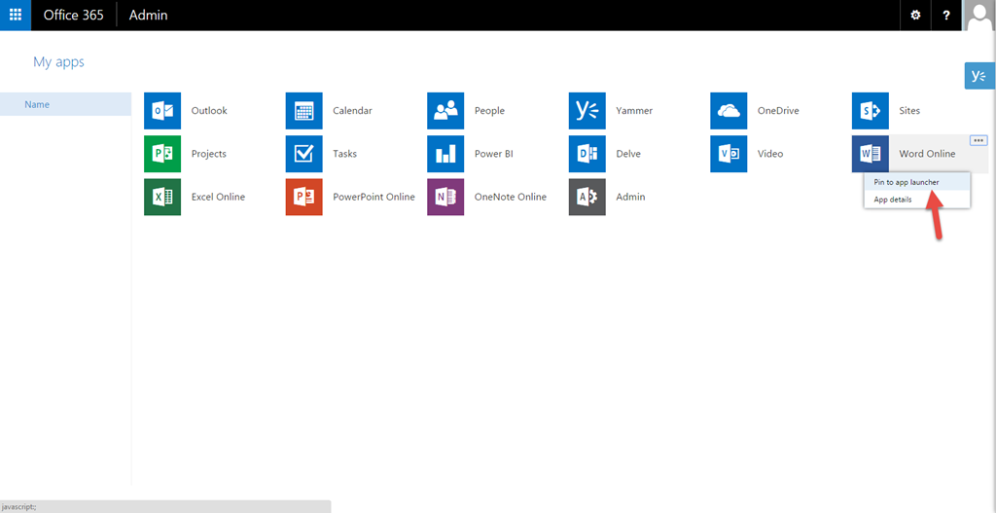
Task: Open the OneDrive app tile icon
Action: pyautogui.click(x=729, y=111)
